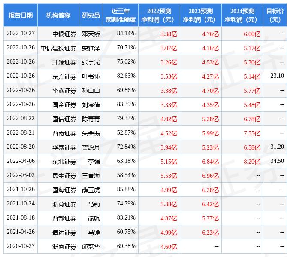
Task: Click the 7.55亿 forecast value
Action: click(x=252, y=133)
